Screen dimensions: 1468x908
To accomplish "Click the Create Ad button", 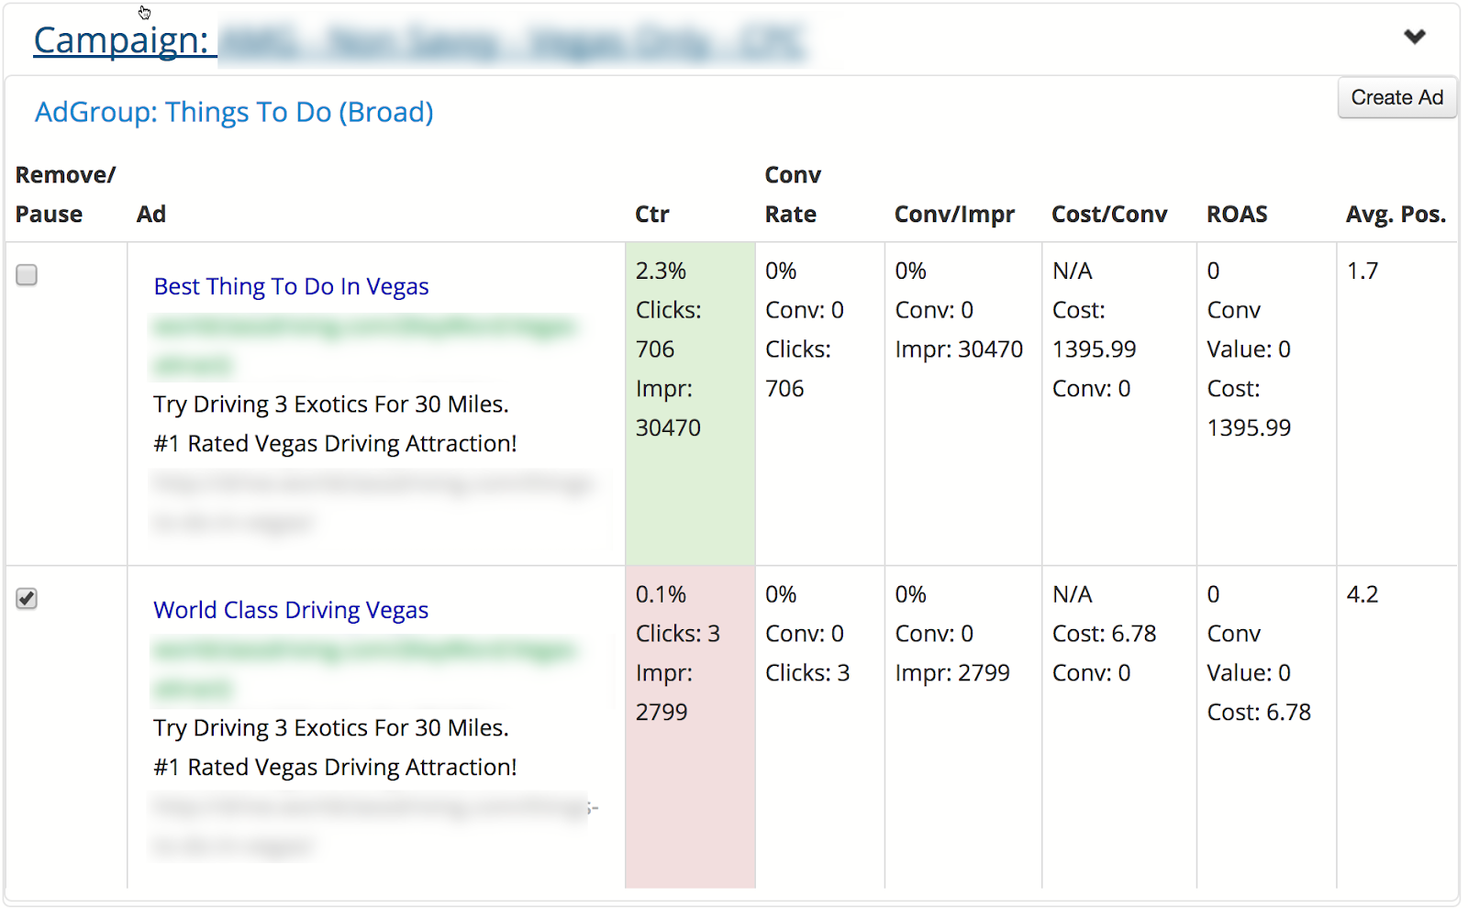I will (x=1397, y=97).
